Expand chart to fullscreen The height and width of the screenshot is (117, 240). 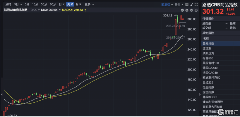tap(196, 5)
